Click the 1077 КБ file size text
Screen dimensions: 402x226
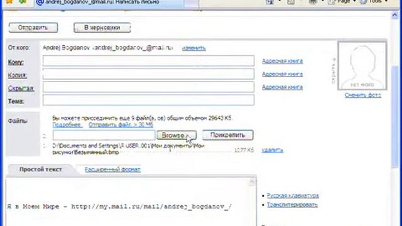coord(244,150)
